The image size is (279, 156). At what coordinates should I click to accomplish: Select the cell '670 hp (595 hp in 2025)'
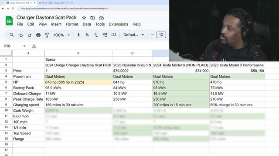tap(78, 82)
